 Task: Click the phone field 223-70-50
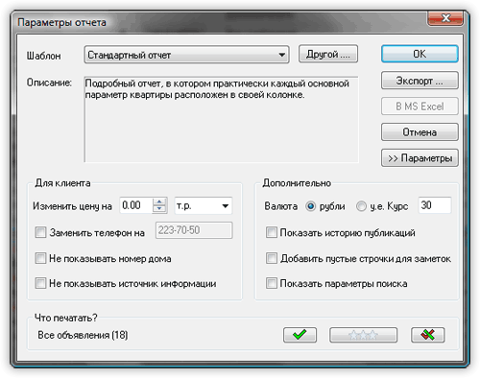click(x=194, y=230)
